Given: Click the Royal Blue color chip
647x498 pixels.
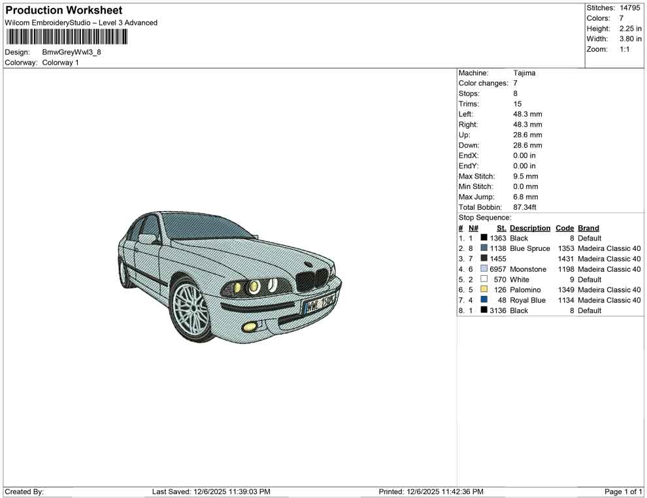Looking at the screenshot, I should pos(484,300).
